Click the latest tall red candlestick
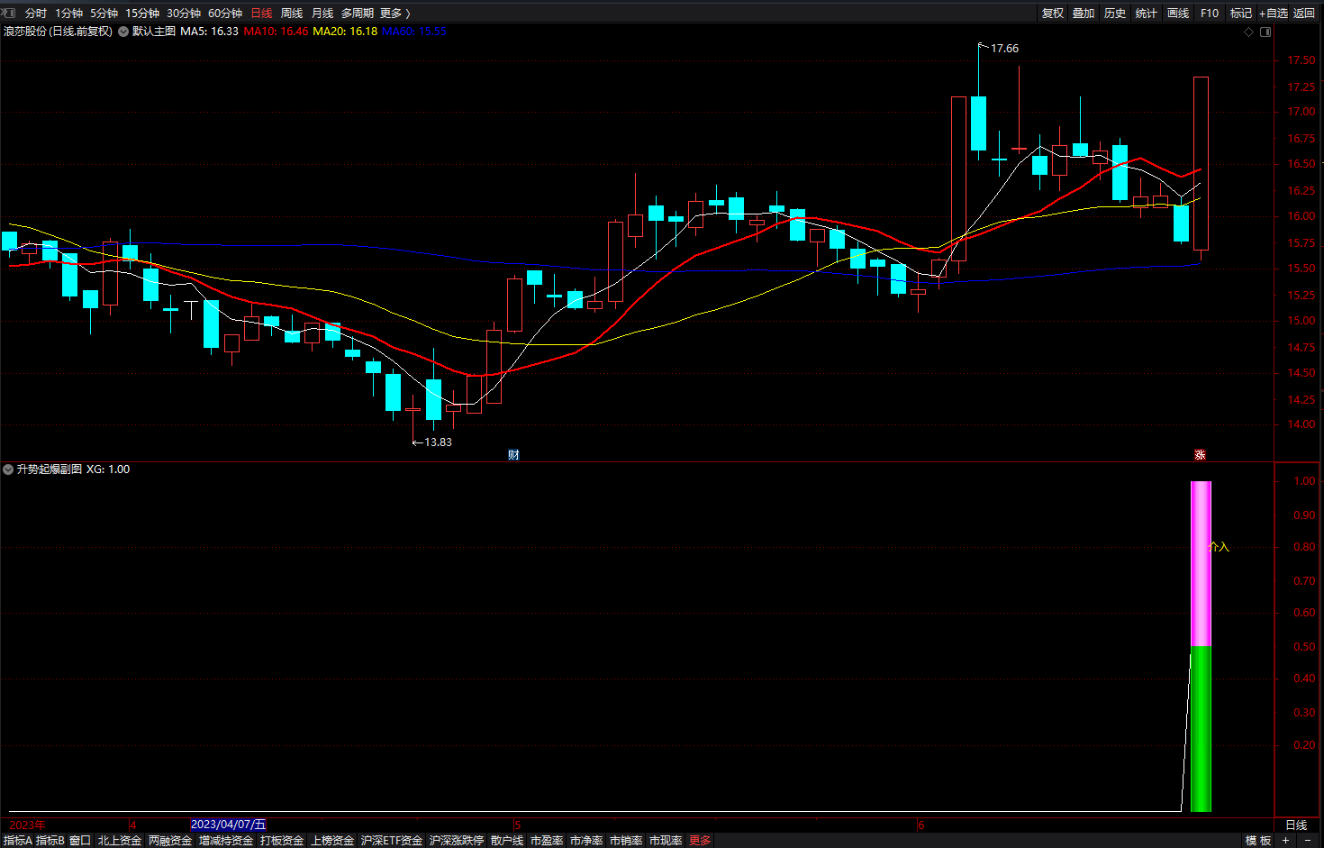1324x848 pixels. [1201, 164]
